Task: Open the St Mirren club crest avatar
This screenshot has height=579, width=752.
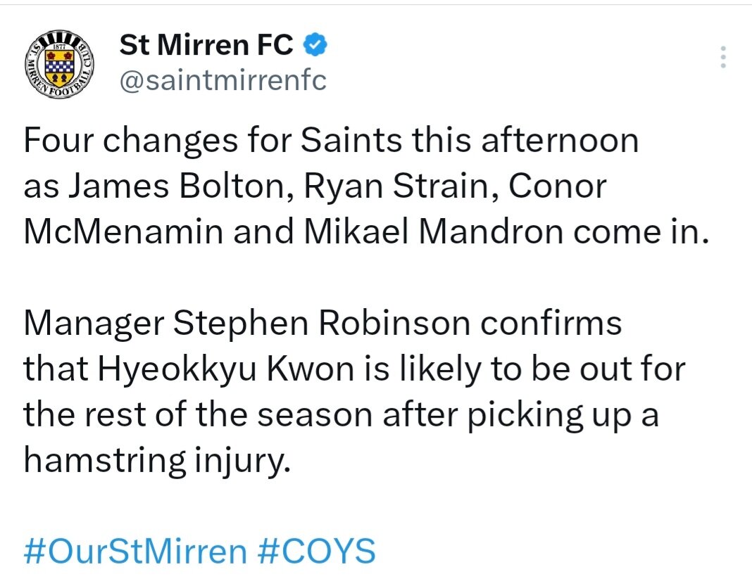Action: [x=59, y=64]
